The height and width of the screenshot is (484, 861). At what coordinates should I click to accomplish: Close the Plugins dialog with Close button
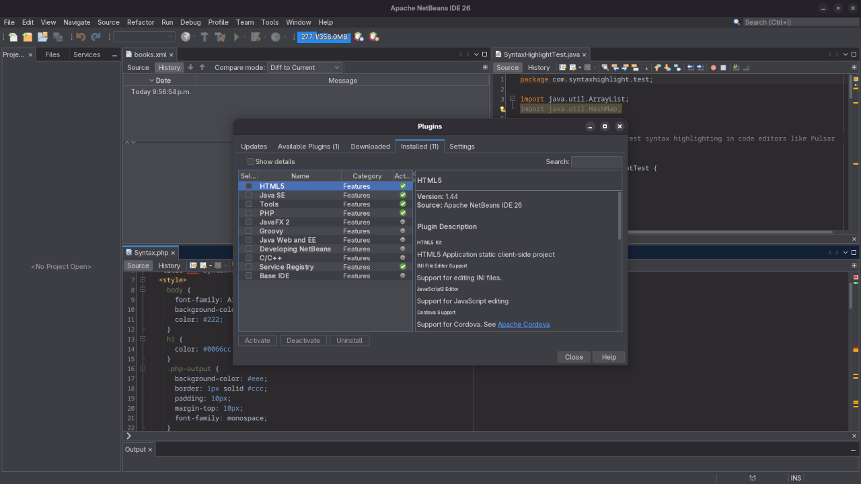(574, 357)
